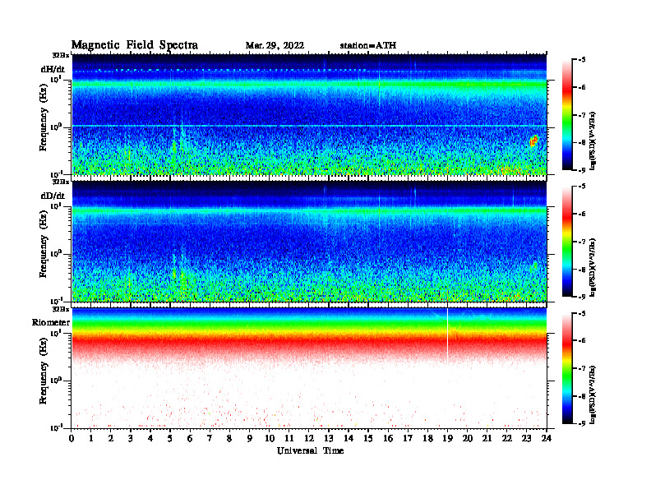This screenshot has height=503, width=651.
Task: Click the hour 11 tick label on the time axis
Action: coord(289,438)
